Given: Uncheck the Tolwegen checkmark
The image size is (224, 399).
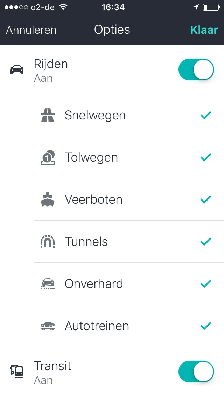Looking at the screenshot, I should (x=206, y=157).
